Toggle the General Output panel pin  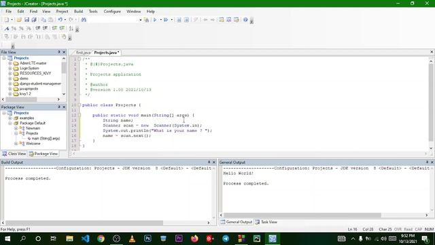[427, 162]
